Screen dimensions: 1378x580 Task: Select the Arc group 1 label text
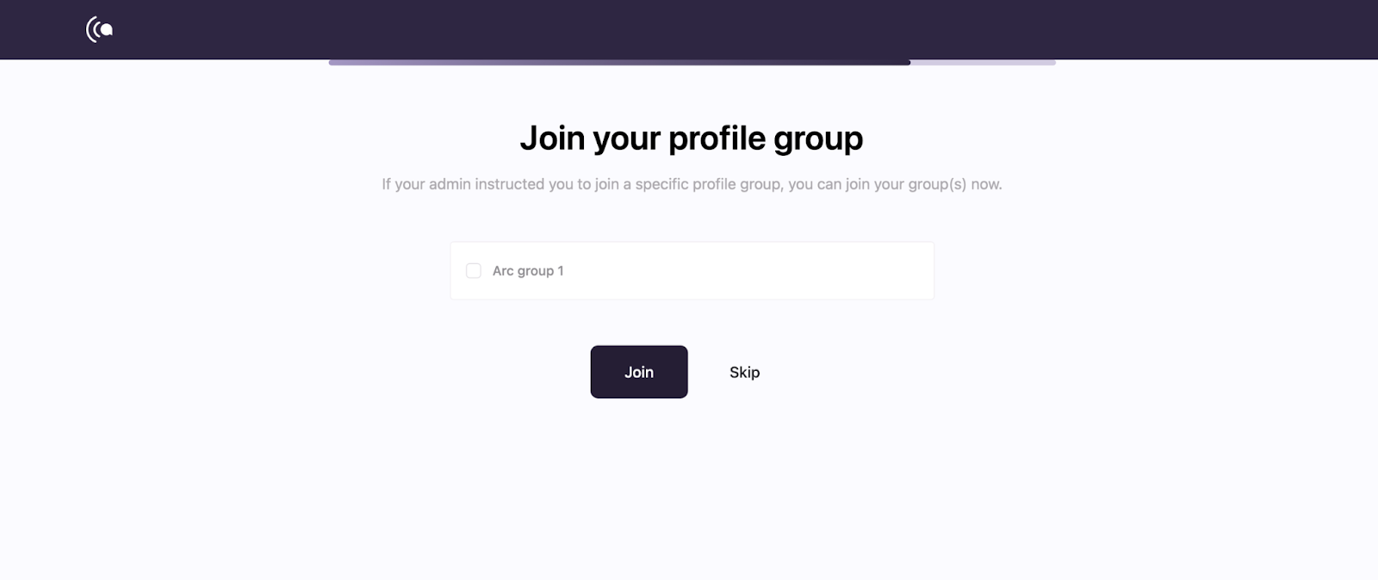528,271
